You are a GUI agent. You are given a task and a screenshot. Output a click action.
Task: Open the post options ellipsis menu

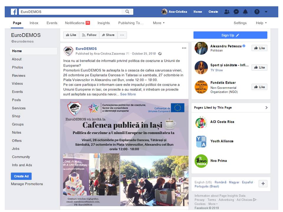(x=184, y=48)
